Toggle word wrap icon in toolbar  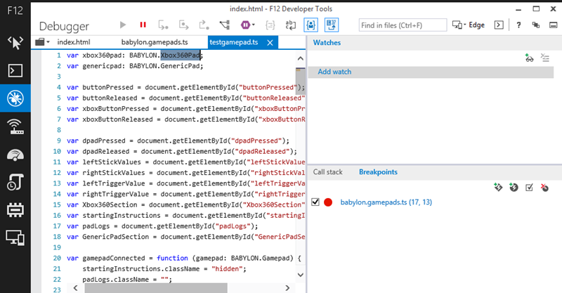coord(290,25)
